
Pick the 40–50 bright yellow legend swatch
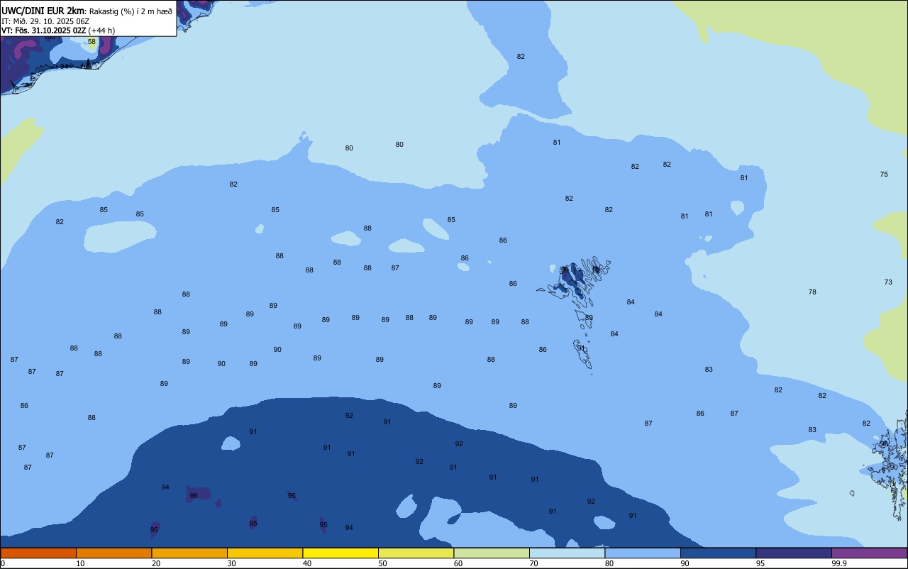(x=340, y=553)
